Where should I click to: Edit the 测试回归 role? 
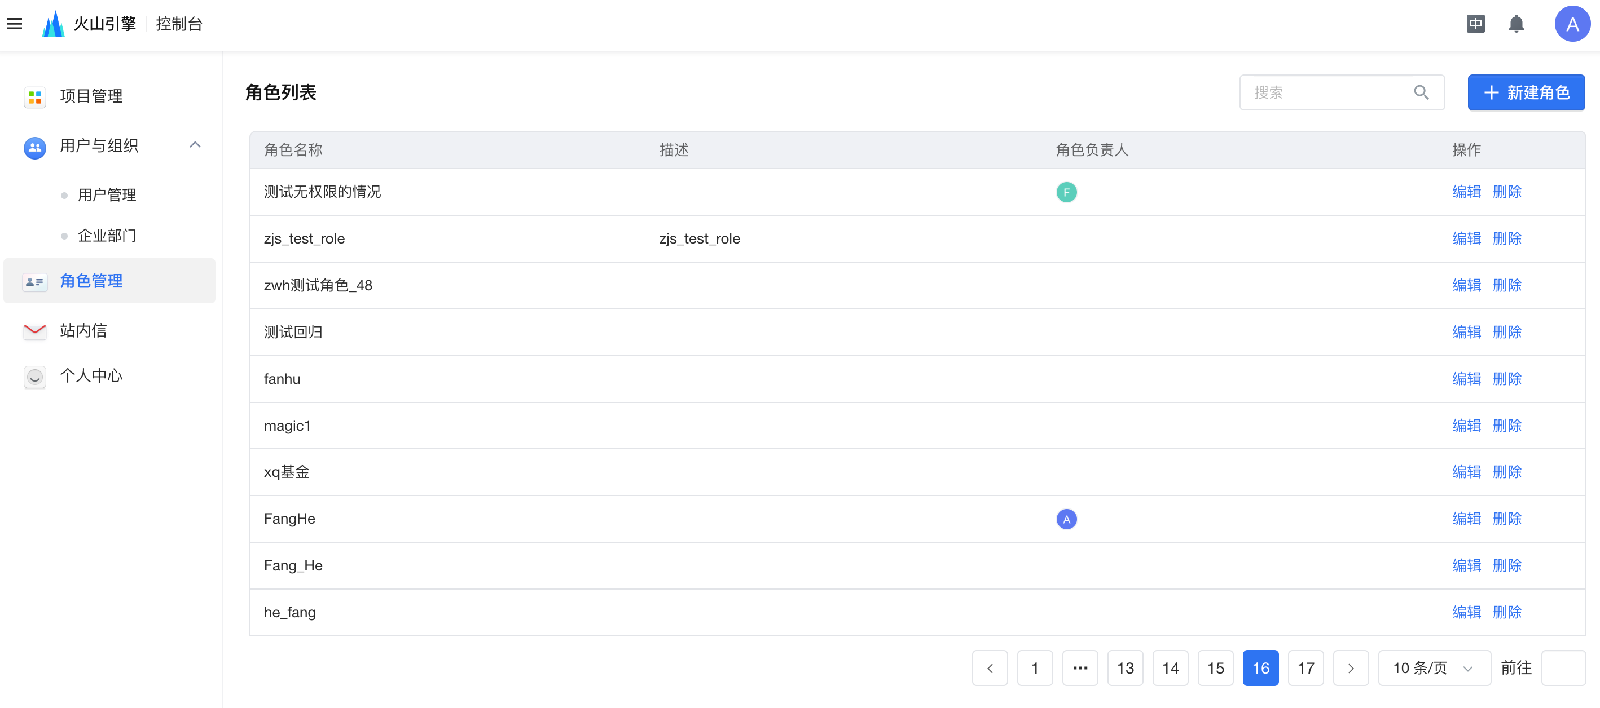click(1466, 332)
